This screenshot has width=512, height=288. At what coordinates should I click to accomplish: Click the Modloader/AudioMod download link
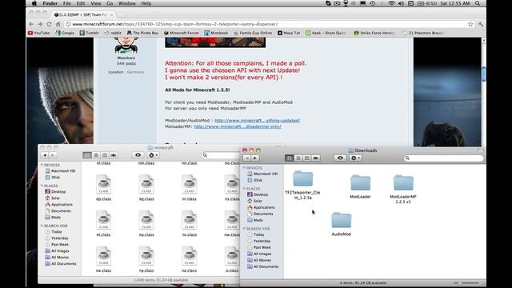258,121
